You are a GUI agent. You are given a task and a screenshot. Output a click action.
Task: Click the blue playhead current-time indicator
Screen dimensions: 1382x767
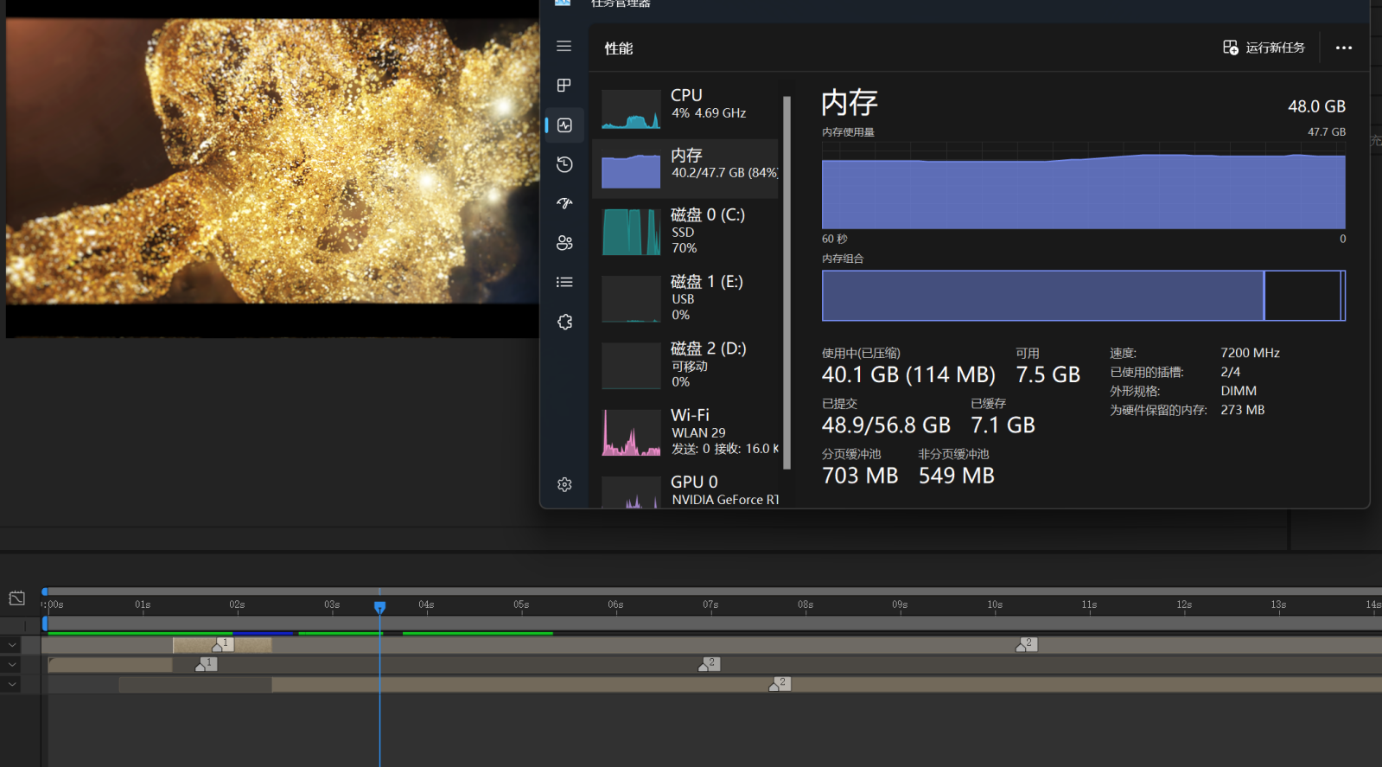(x=379, y=608)
